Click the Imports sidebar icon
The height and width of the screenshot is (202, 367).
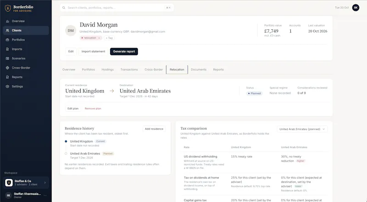pos(7,49)
